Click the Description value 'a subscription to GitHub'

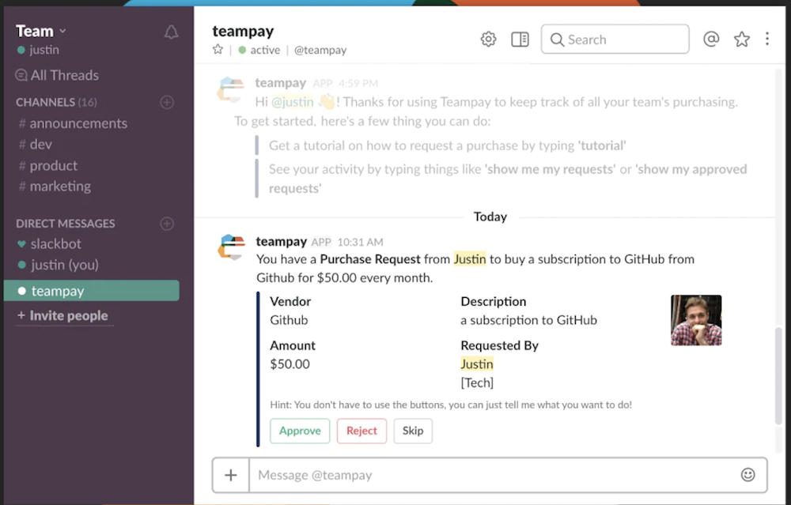(528, 320)
